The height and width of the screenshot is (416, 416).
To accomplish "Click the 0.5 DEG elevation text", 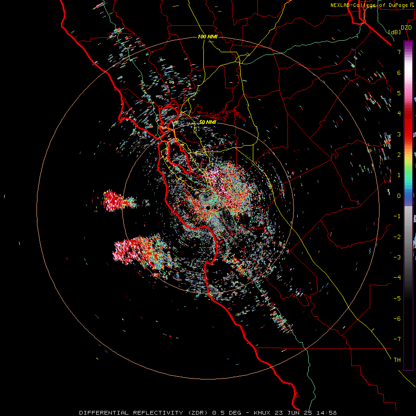I will (227, 413).
